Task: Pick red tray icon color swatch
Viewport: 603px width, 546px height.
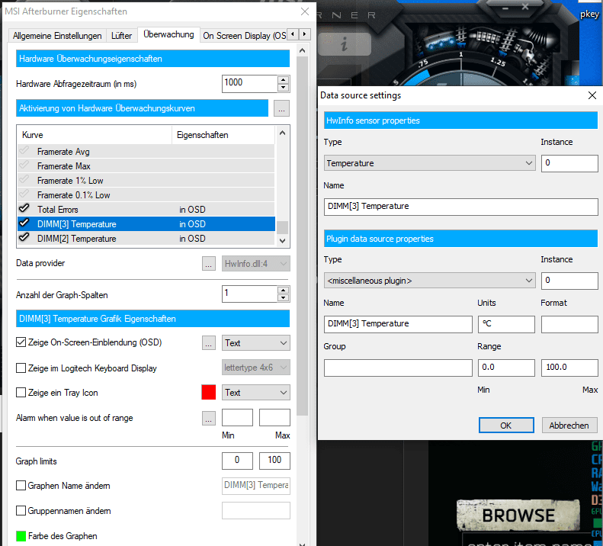Action: pyautogui.click(x=209, y=392)
